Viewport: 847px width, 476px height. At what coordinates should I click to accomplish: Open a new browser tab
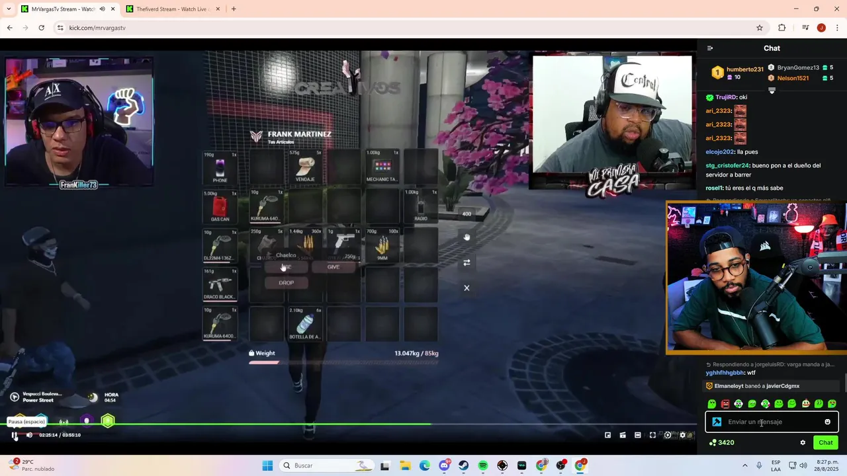click(234, 9)
